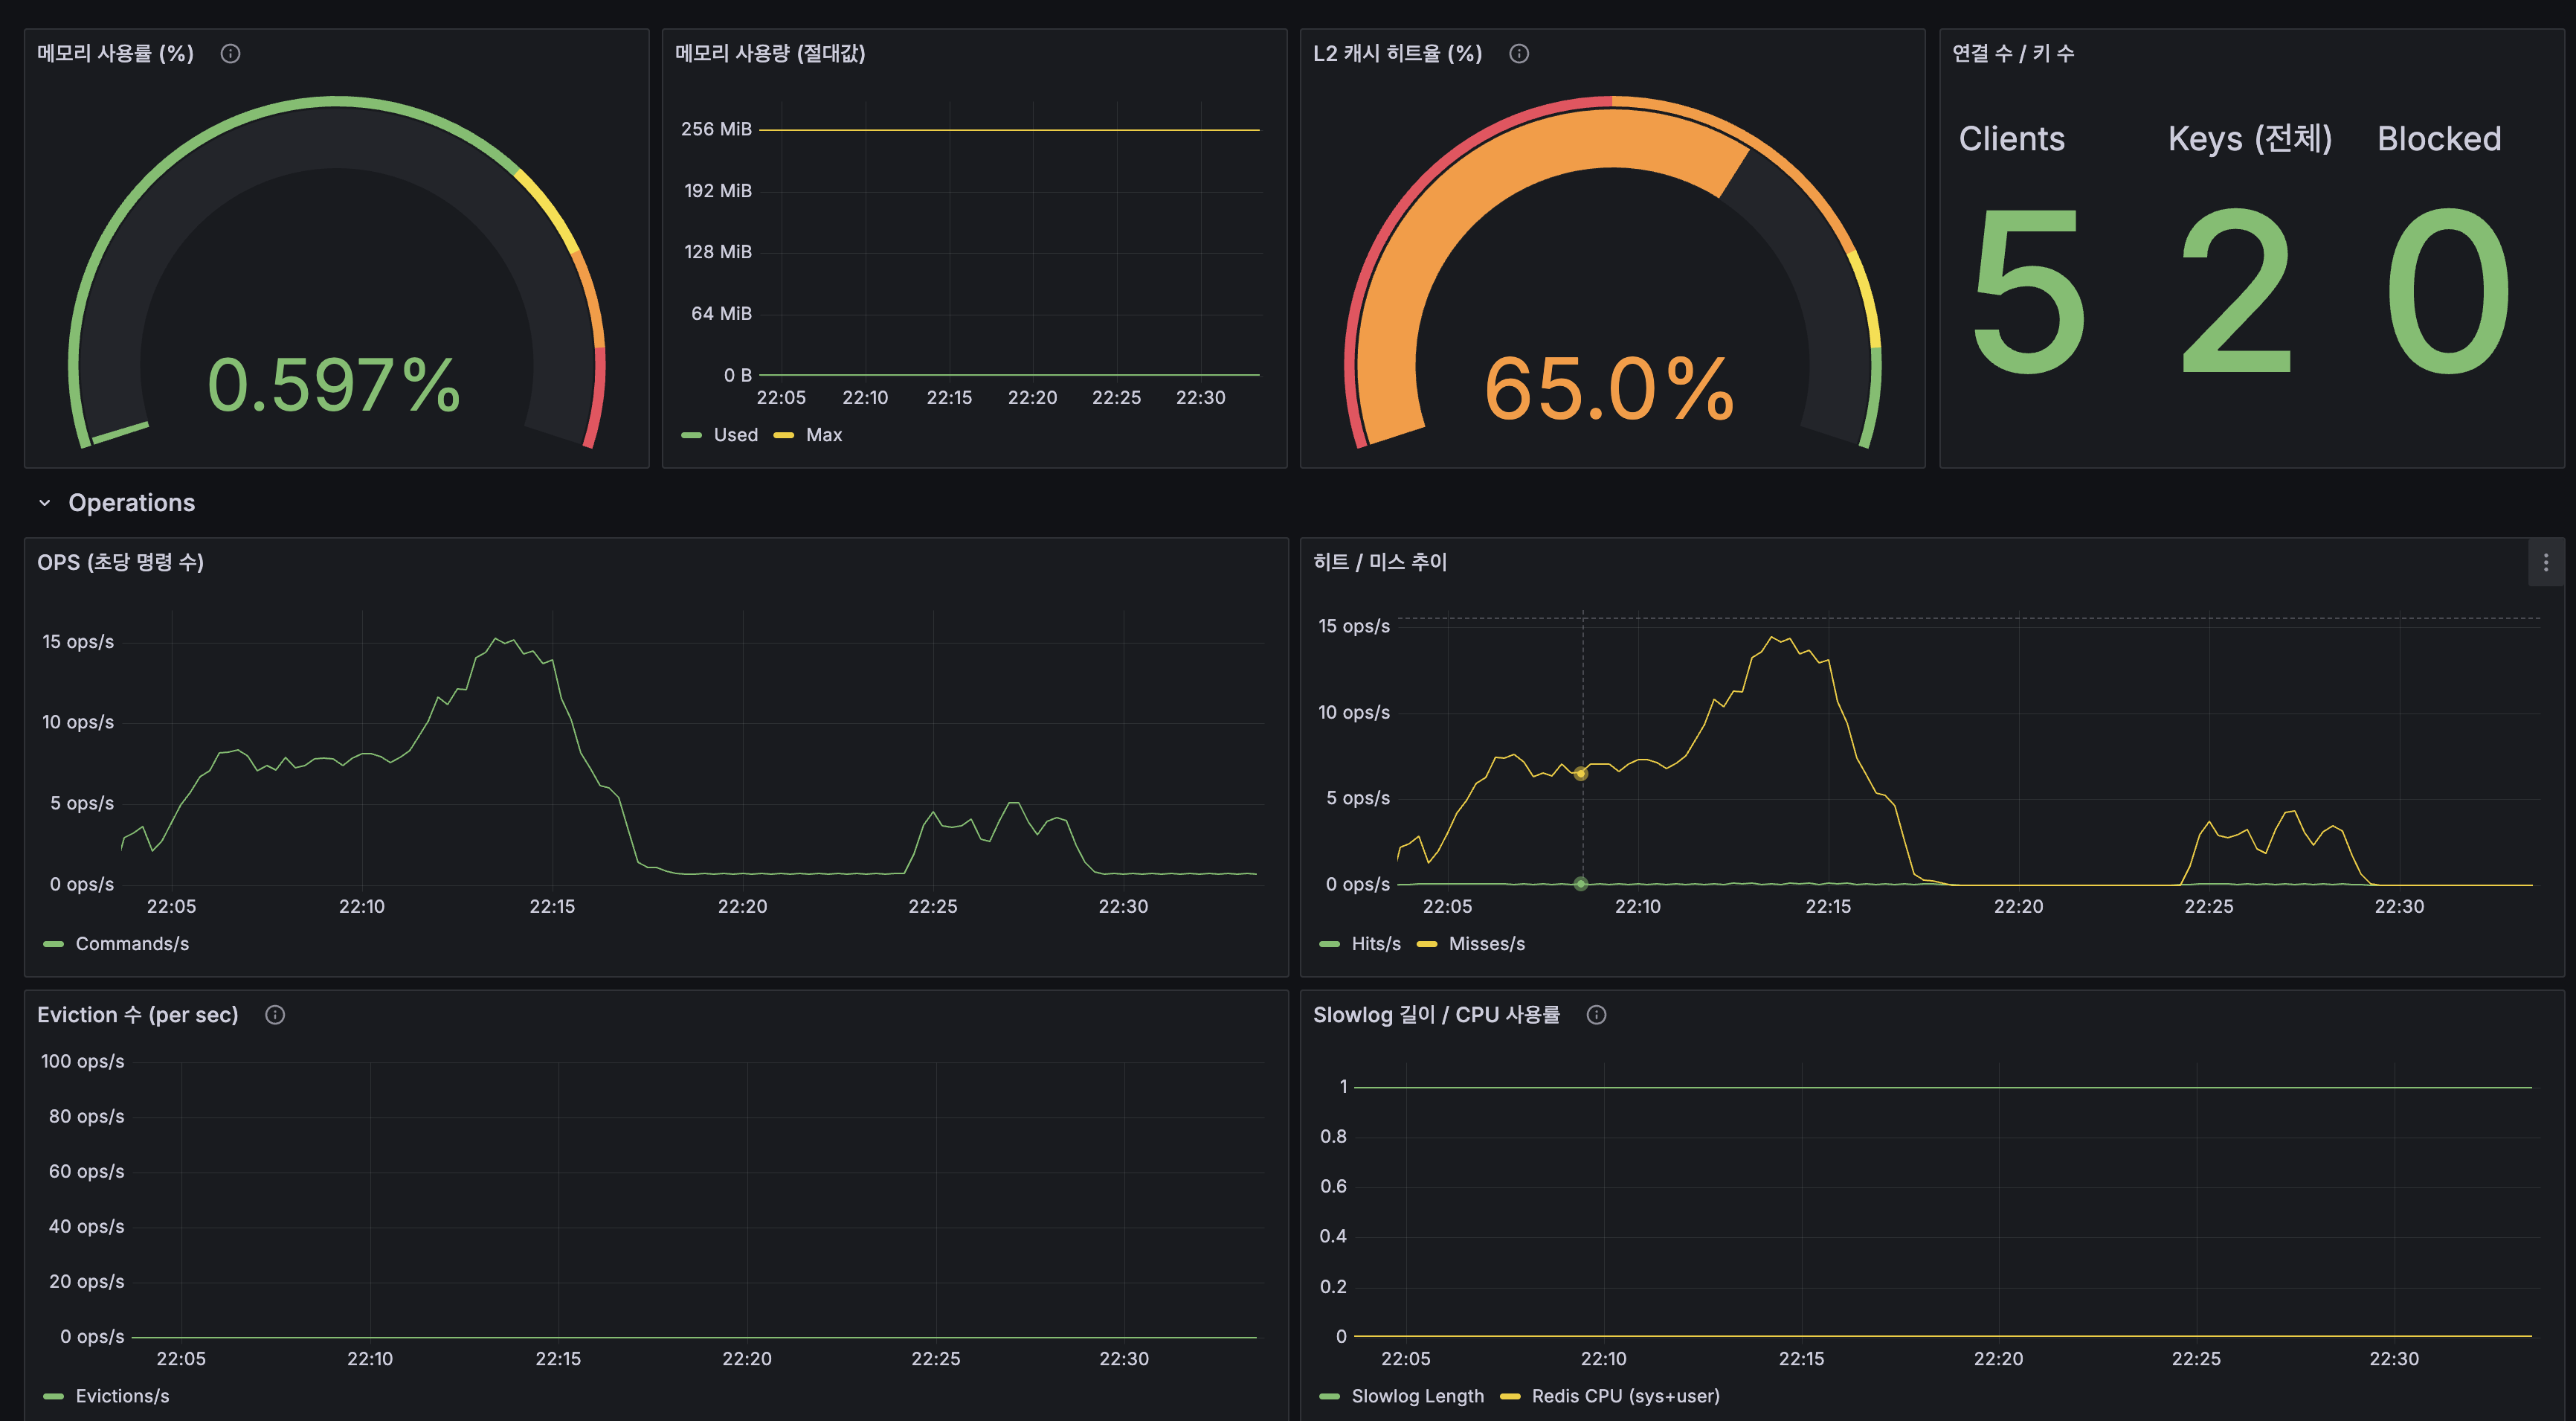Screen dimensions: 2576x1421
Task: Click info icon on Eviction 수 panel
Action: [275, 1015]
